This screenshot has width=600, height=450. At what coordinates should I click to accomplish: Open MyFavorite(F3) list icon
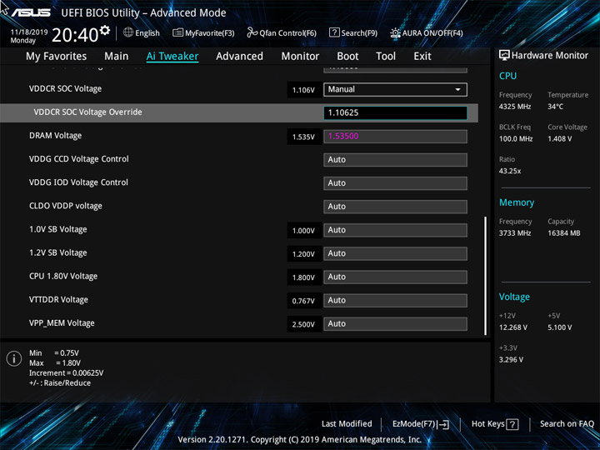tap(177, 32)
